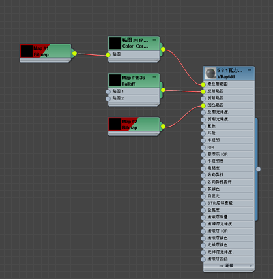Click the VRayMtl material sphere preview thumbnail
Image resolution: width=273 pixels, height=279 pixels.
click(x=210, y=73)
